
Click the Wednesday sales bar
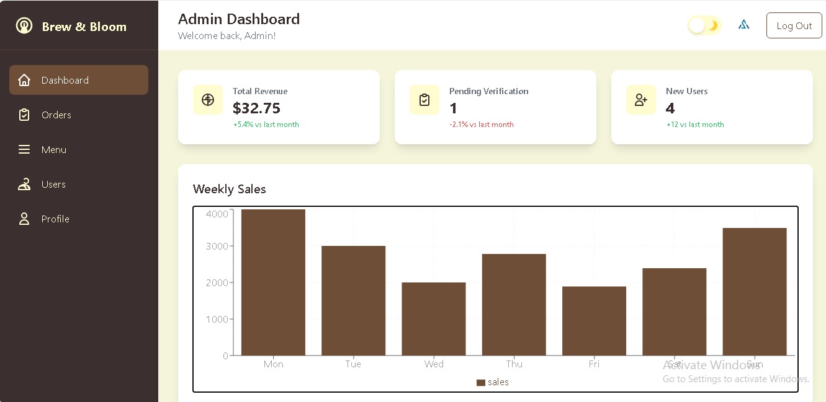[x=434, y=319]
